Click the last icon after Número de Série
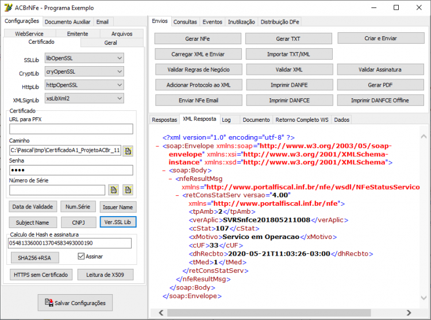This screenshot has width=431, height=320. click(128, 190)
